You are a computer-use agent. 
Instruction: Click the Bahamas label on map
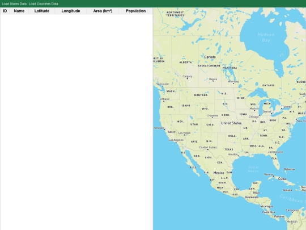point(290,169)
